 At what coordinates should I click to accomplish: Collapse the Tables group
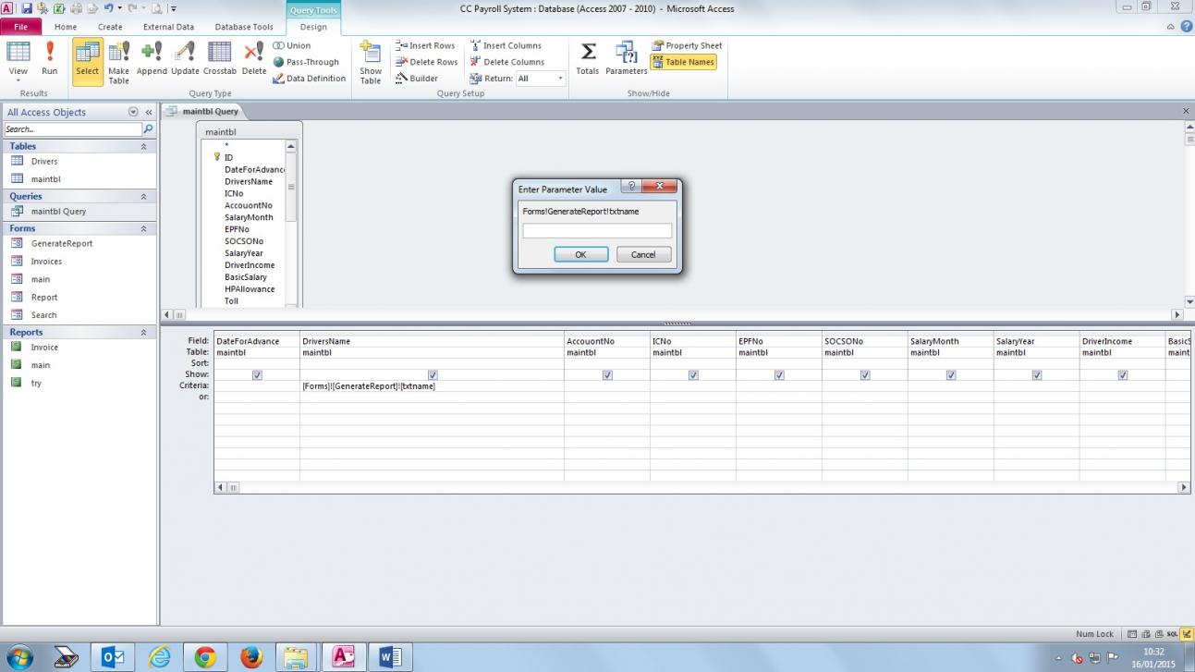(143, 146)
